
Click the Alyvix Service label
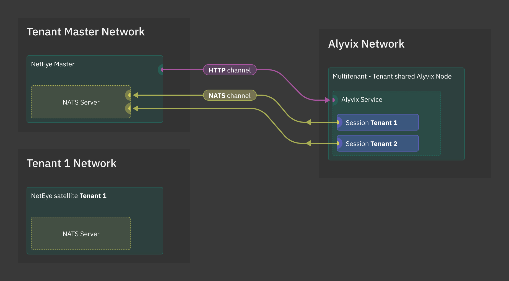(x=362, y=100)
